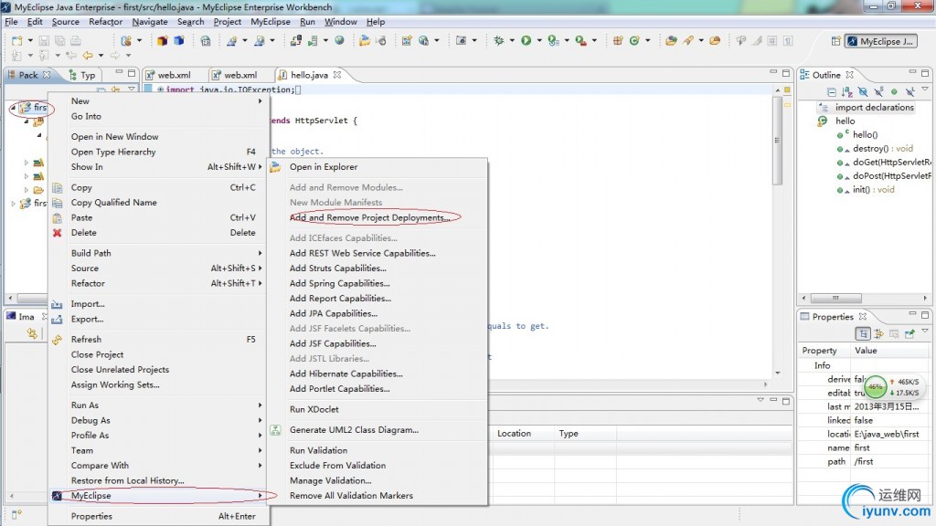Click the green Run button icon
936x526 pixels.
(x=526, y=40)
